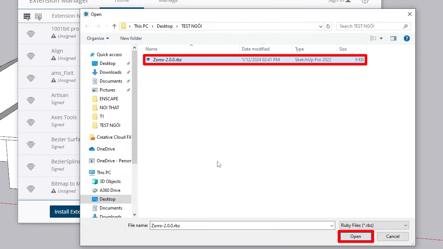Open the Help icon

click(x=407, y=38)
